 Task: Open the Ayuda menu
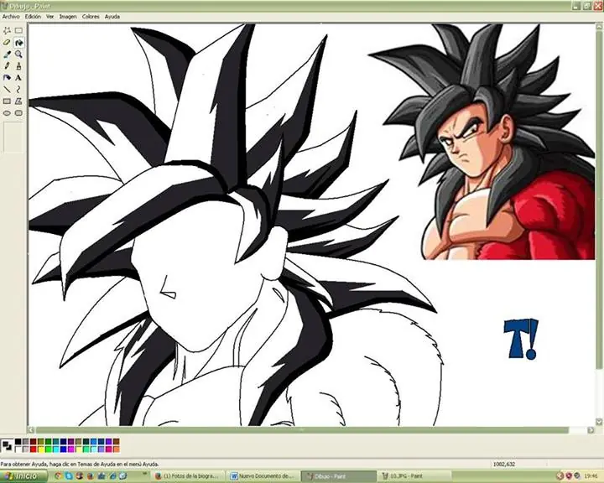click(112, 17)
